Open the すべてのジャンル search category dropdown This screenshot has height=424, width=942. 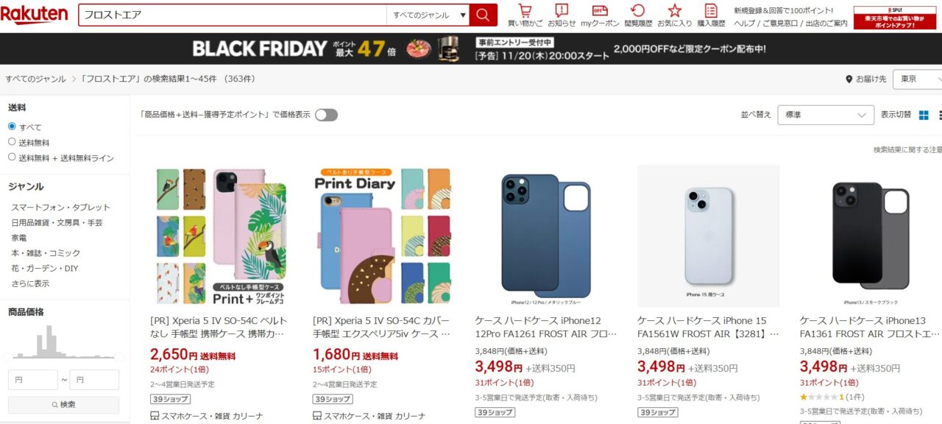tap(429, 15)
